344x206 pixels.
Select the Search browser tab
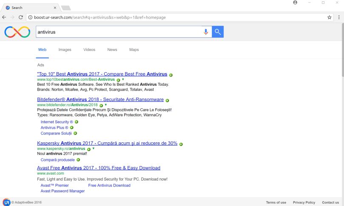tap(31, 8)
